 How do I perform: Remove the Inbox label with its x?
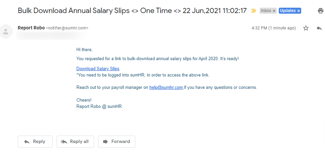(x=274, y=11)
